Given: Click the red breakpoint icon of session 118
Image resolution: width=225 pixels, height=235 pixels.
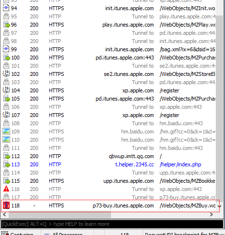Looking at the screenshot, I should (6, 206).
